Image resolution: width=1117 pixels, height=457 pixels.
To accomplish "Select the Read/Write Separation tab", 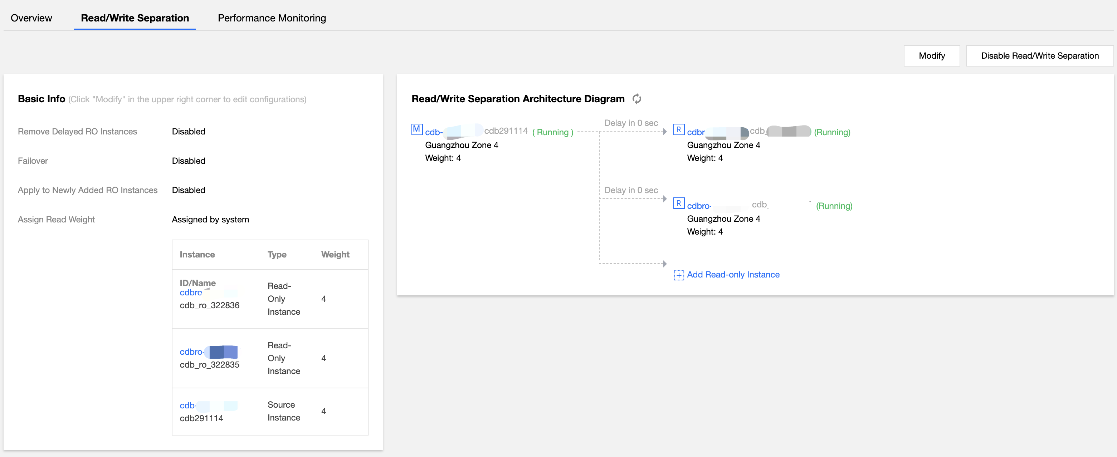I will pyautogui.click(x=135, y=18).
